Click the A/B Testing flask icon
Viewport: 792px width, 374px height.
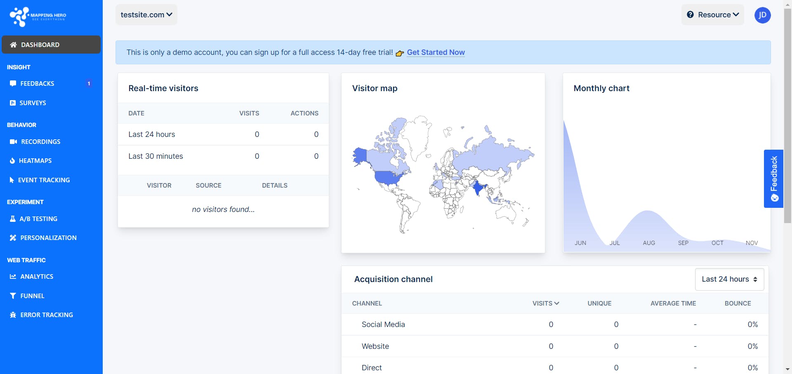click(13, 219)
